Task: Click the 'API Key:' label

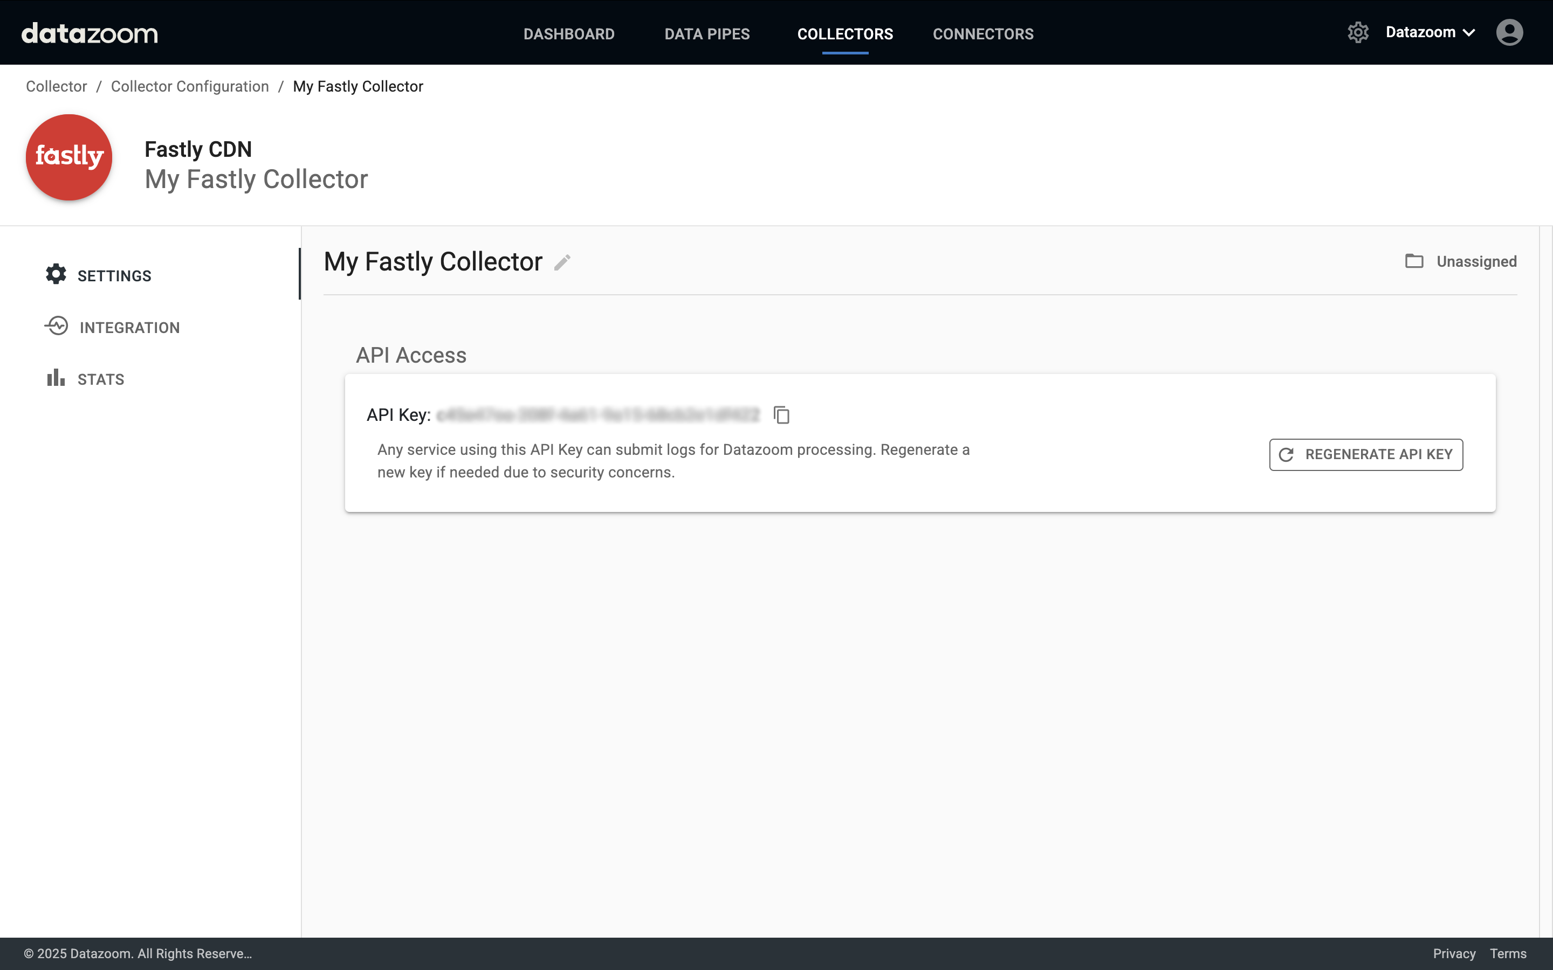Action: [x=398, y=415]
